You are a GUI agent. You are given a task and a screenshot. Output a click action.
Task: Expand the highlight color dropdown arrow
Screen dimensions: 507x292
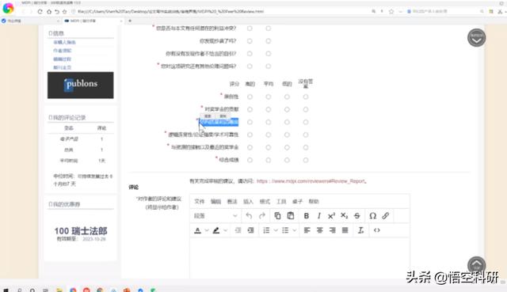coord(225,230)
